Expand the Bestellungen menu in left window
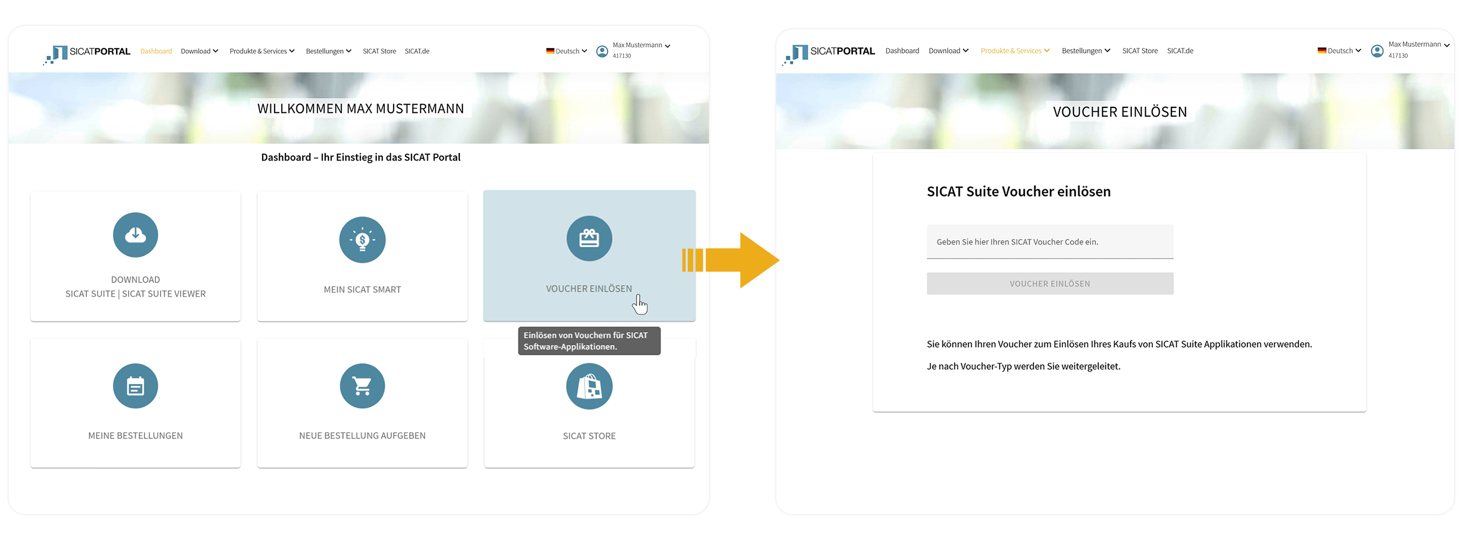Screen dimensions: 1464x539 point(328,51)
